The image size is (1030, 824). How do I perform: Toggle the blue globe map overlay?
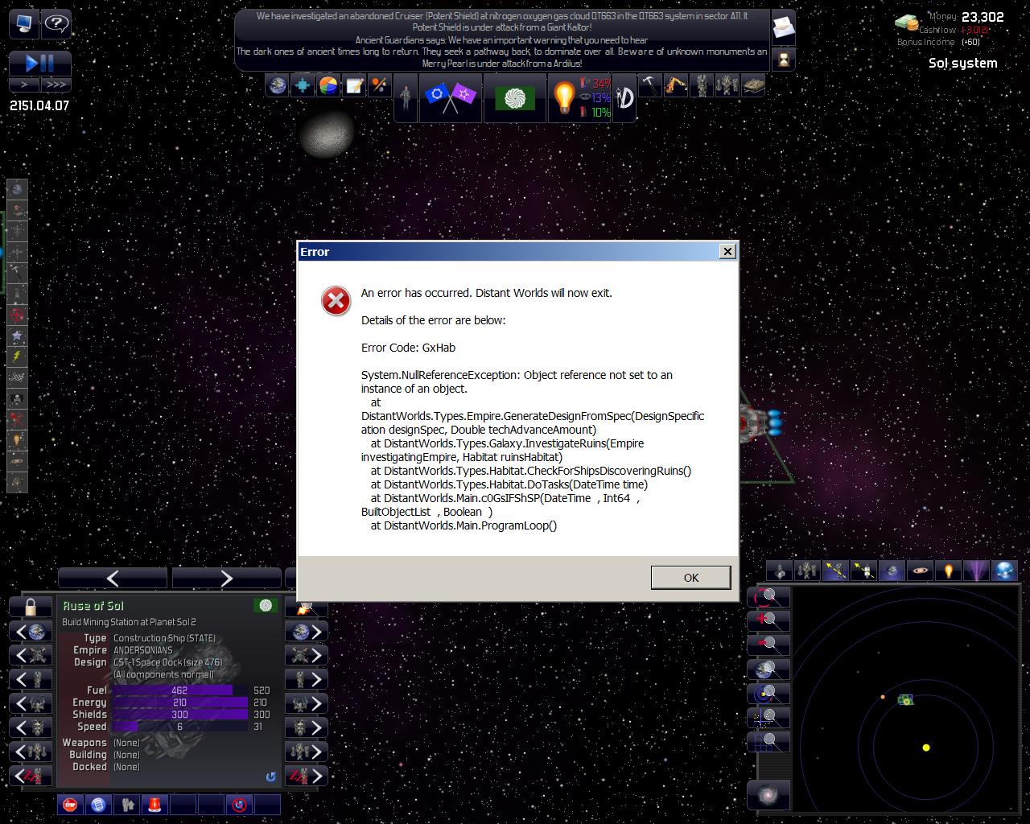pyautogui.click(x=1004, y=571)
